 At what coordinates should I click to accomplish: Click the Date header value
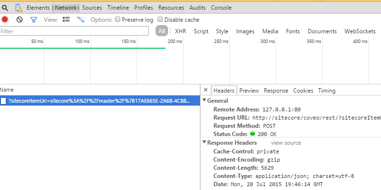pos(277,184)
